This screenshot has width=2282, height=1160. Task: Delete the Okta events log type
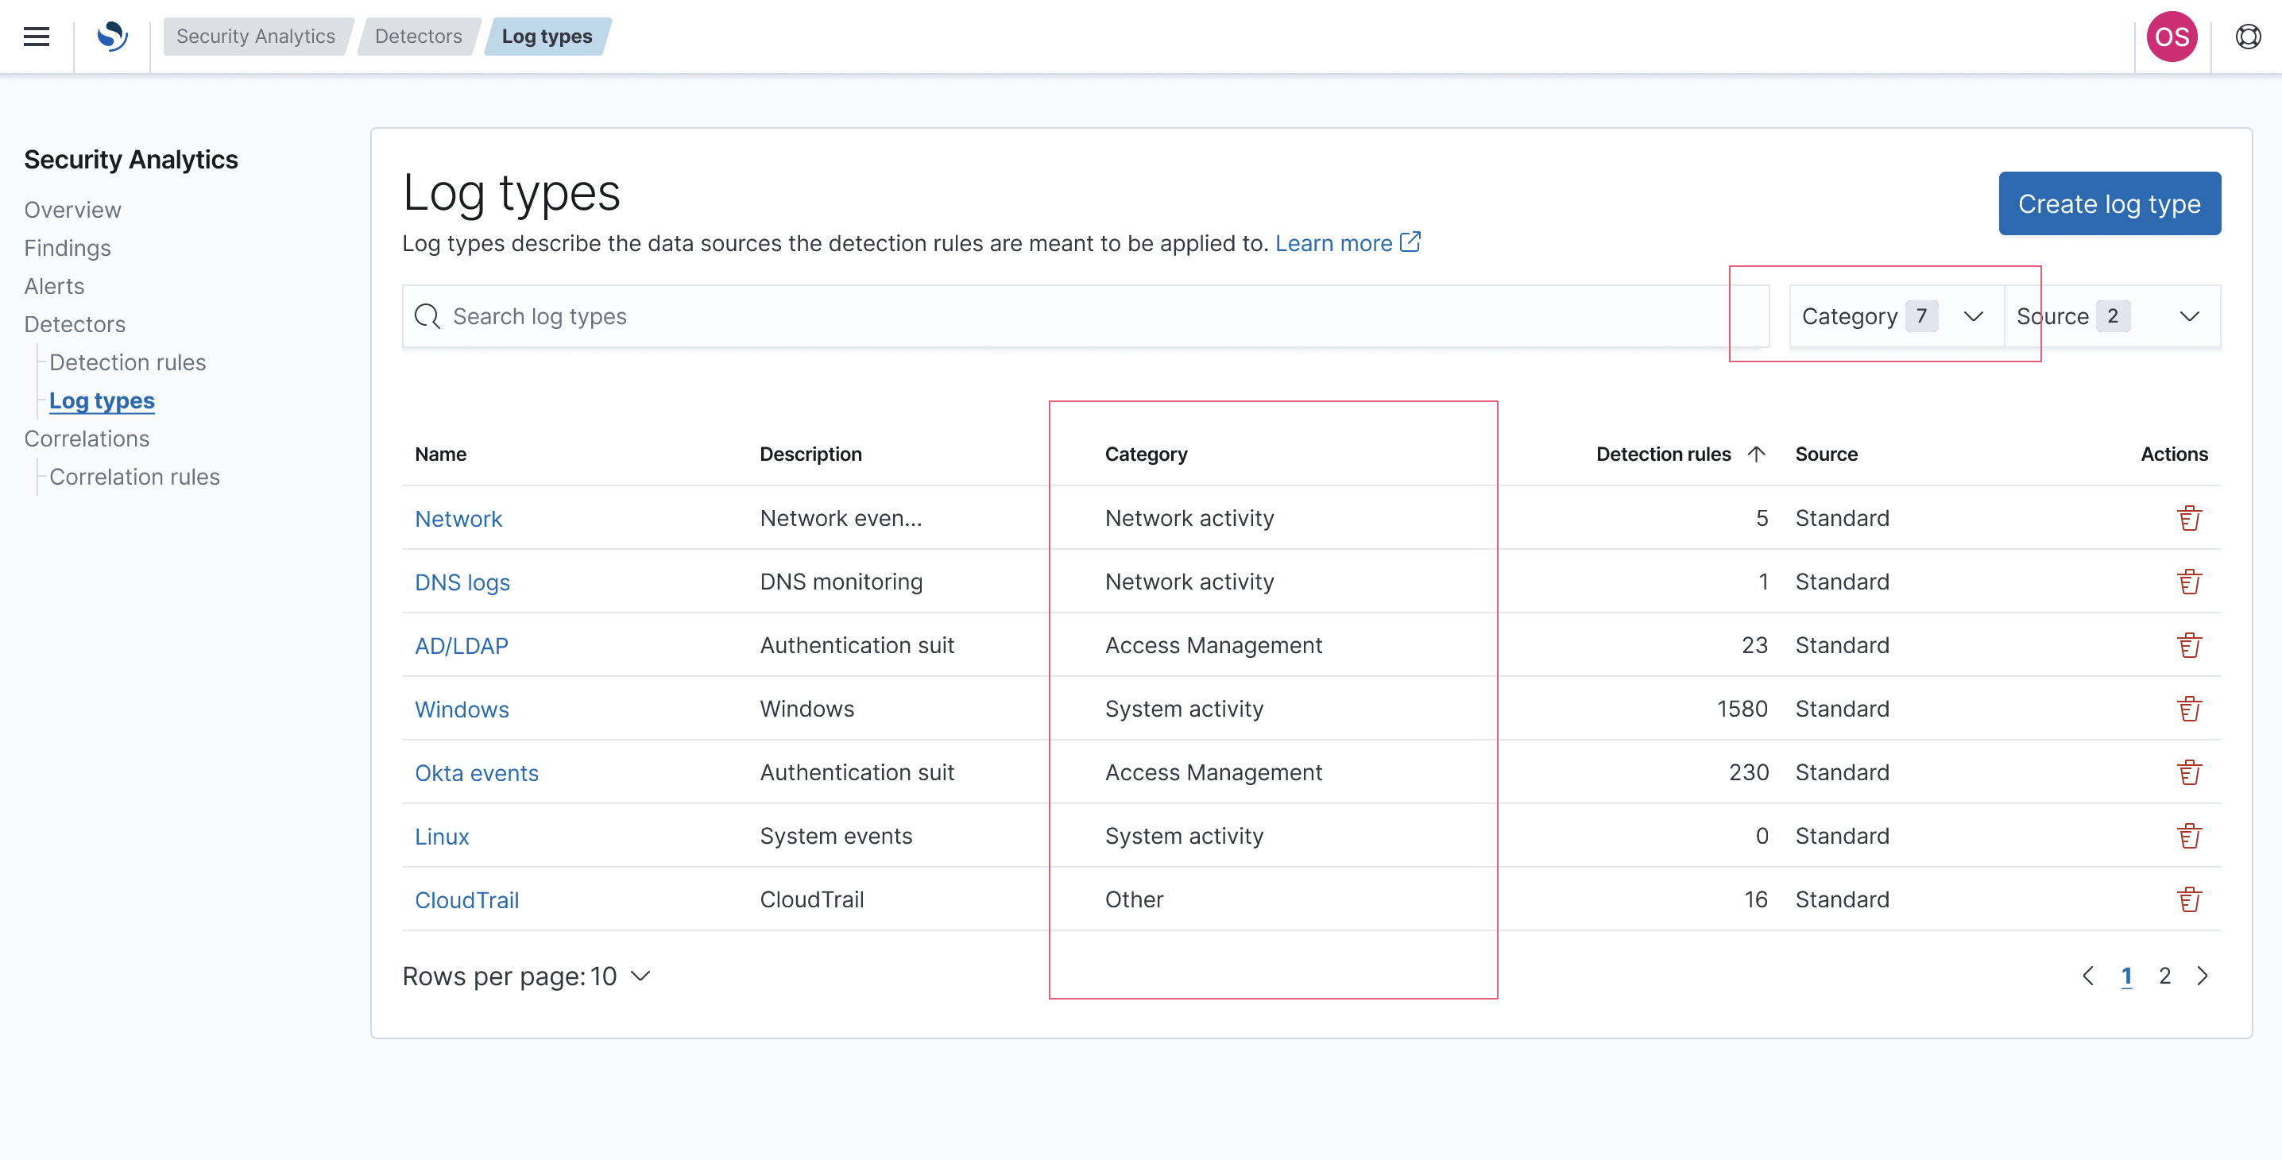[x=2190, y=772]
